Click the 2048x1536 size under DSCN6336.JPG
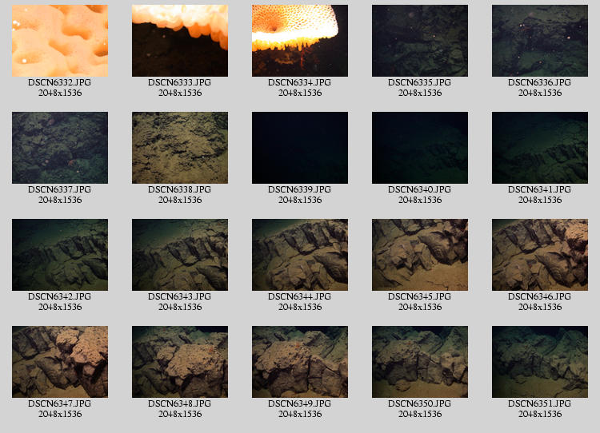Image resolution: width=600 pixels, height=433 pixels. (x=540, y=93)
